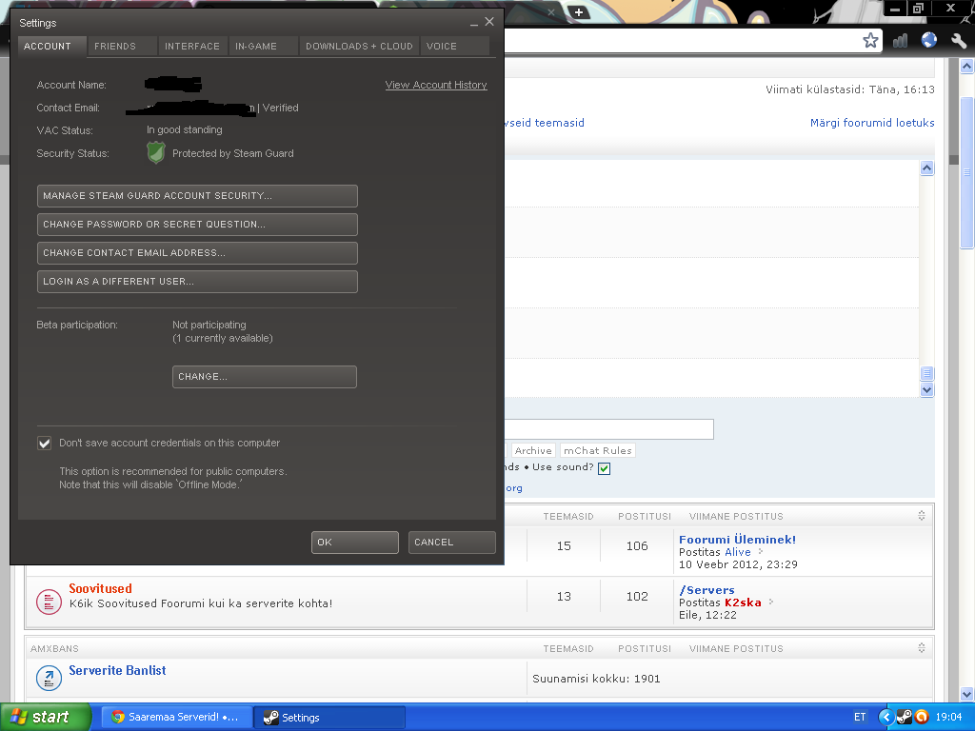
Task: Show hidden tray icons with the arrow
Action: click(885, 717)
